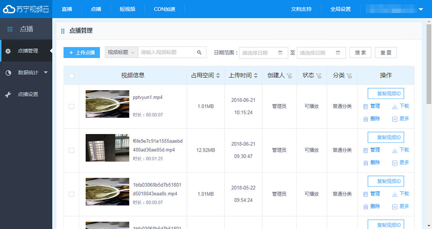
Task: Click 删除 for pptvyun1.mp4
Action: pos(372,119)
